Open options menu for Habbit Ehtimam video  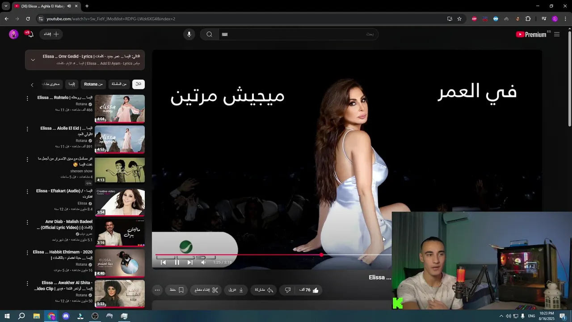coord(27,253)
